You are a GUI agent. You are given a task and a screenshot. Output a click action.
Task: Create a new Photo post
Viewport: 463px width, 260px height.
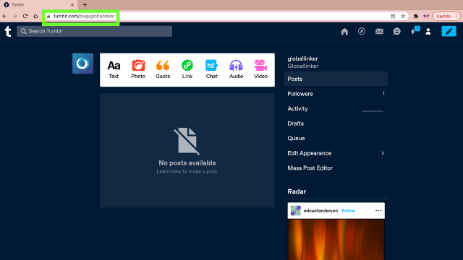pos(138,69)
